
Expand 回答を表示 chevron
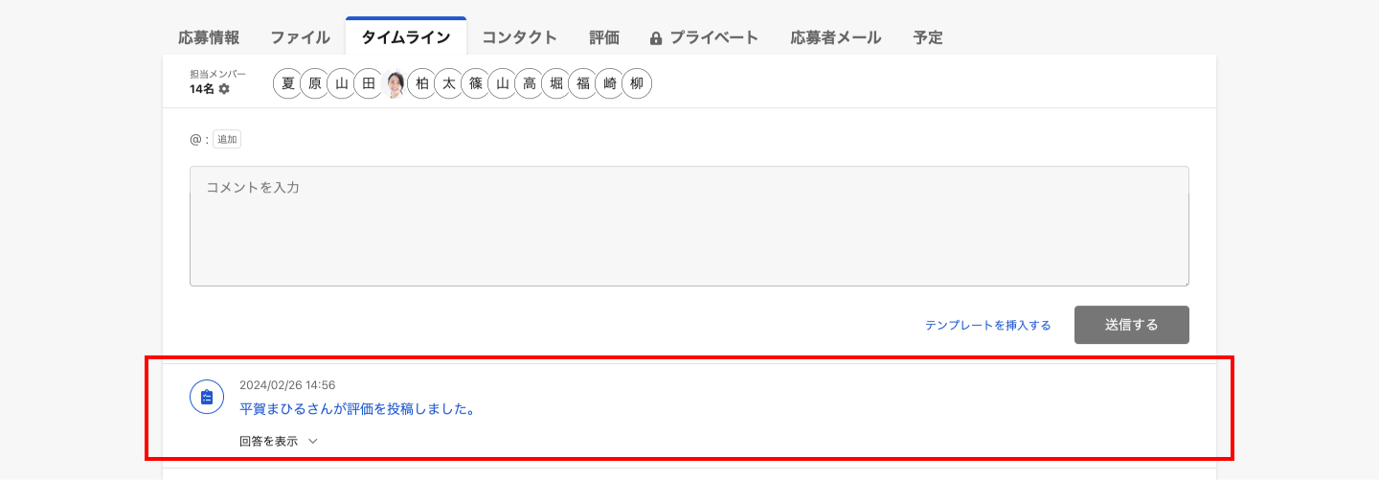312,442
